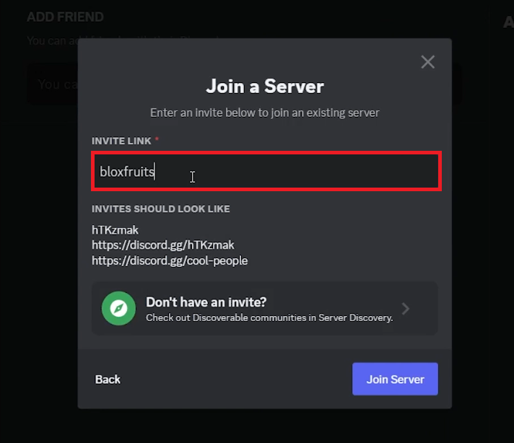Click the "Enter an invite below" subtitle text
Image resolution: width=514 pixels, height=443 pixels.
[265, 113]
